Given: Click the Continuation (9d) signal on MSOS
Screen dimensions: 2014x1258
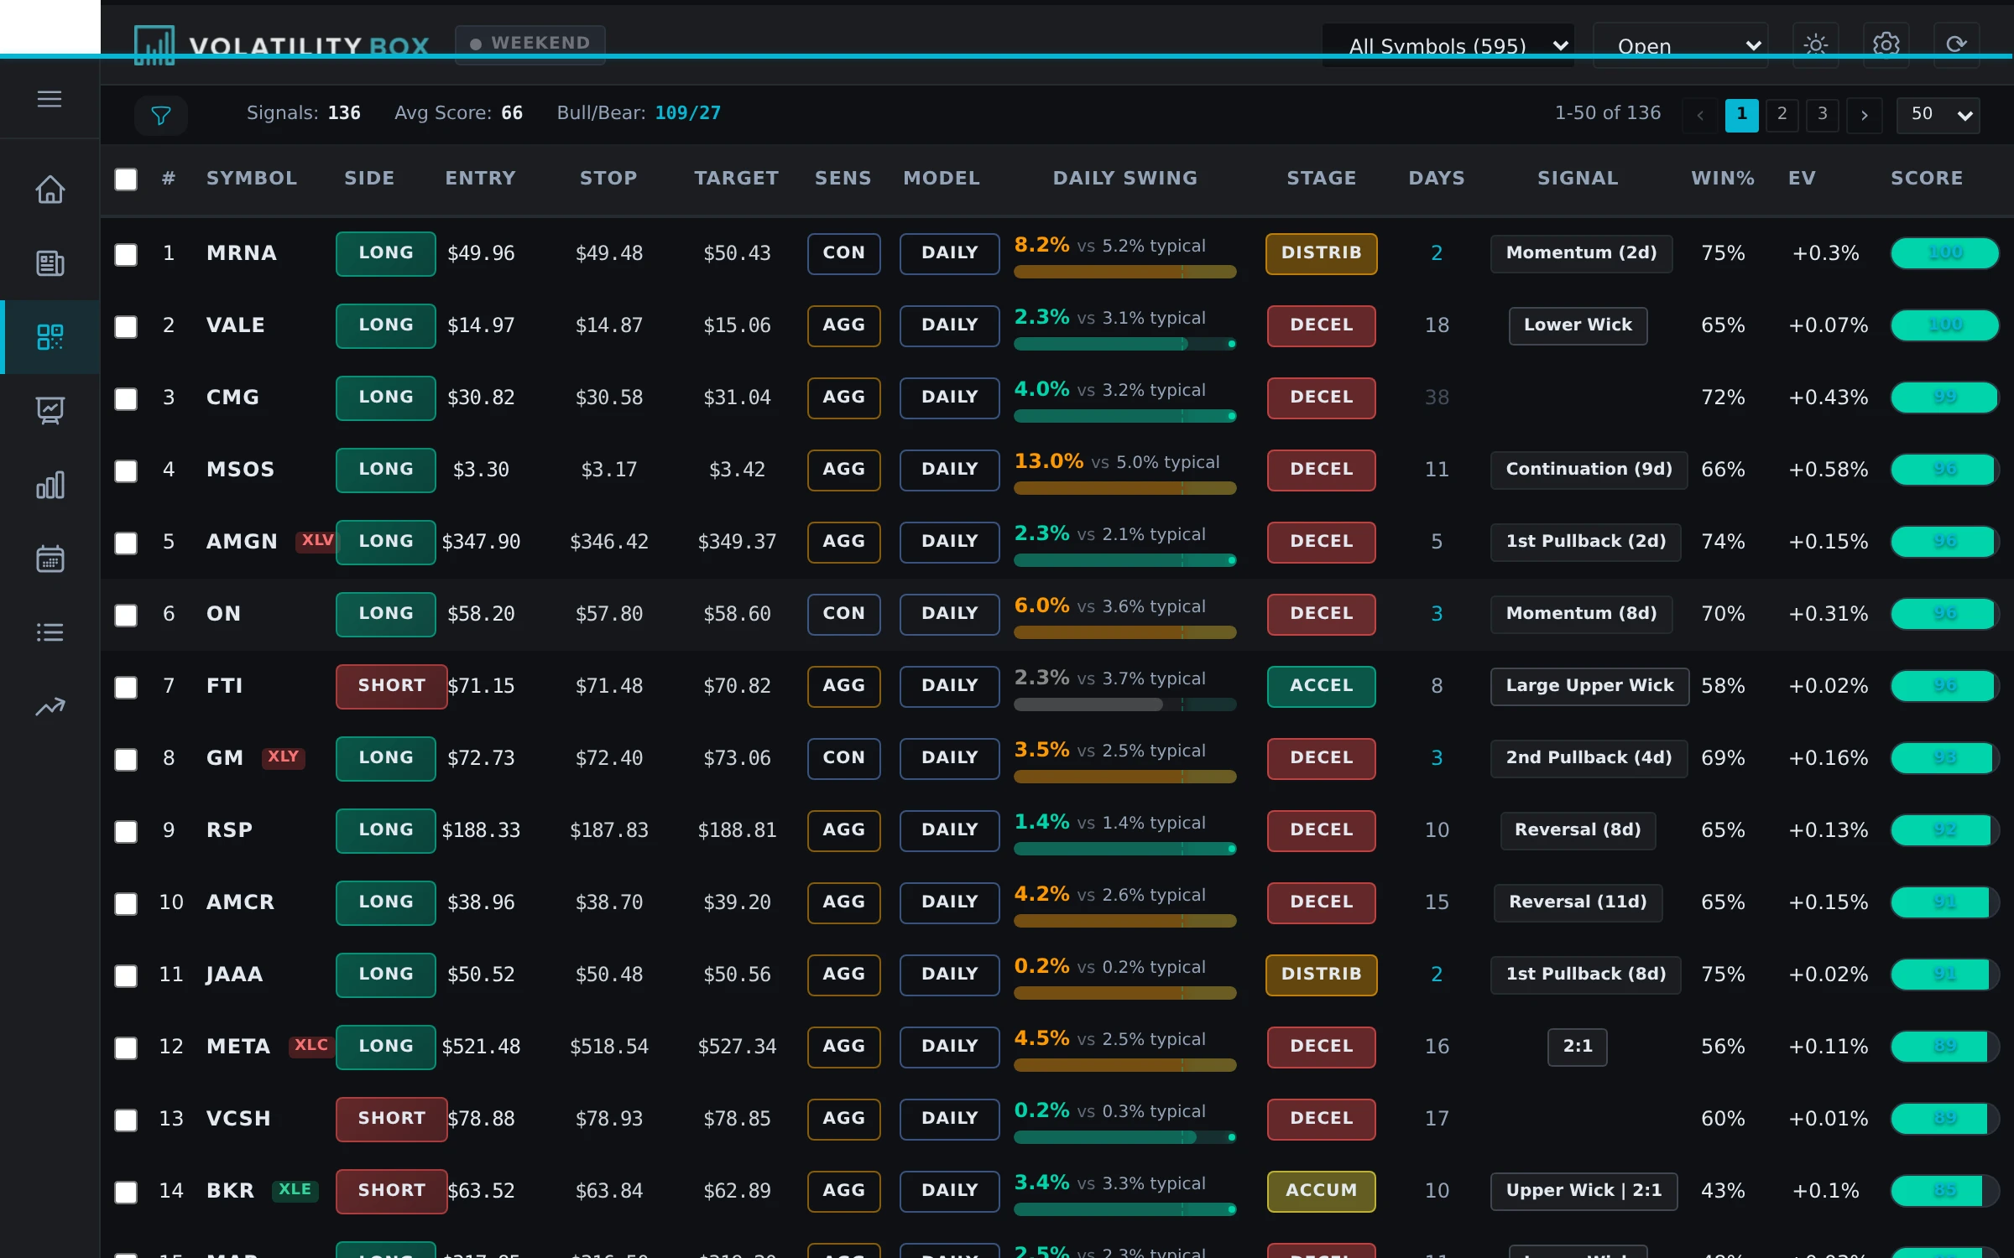Looking at the screenshot, I should [x=1589, y=470].
